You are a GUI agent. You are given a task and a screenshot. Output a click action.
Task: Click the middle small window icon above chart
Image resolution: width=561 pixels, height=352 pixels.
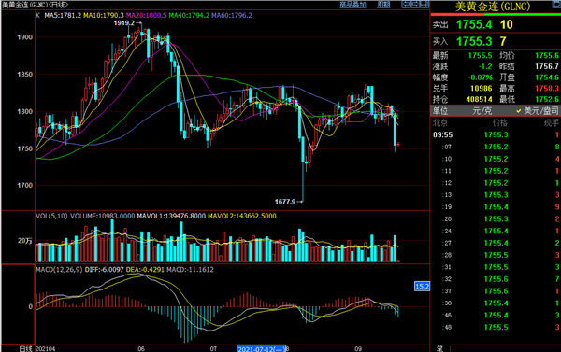click(x=415, y=5)
